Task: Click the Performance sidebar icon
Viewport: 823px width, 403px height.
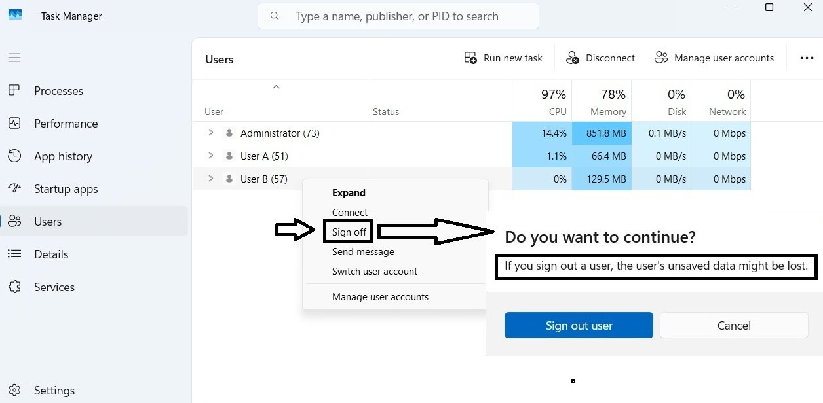Action: pyautogui.click(x=14, y=123)
